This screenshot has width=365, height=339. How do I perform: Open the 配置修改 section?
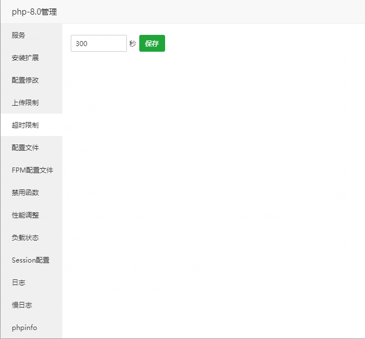click(x=31, y=80)
